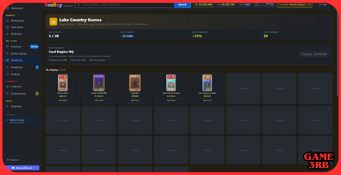
Task: Click the gold crown store icon
Action: (53, 21)
